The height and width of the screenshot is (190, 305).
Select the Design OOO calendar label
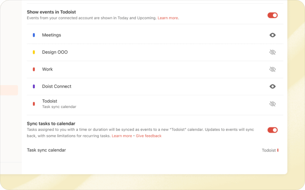55,52
